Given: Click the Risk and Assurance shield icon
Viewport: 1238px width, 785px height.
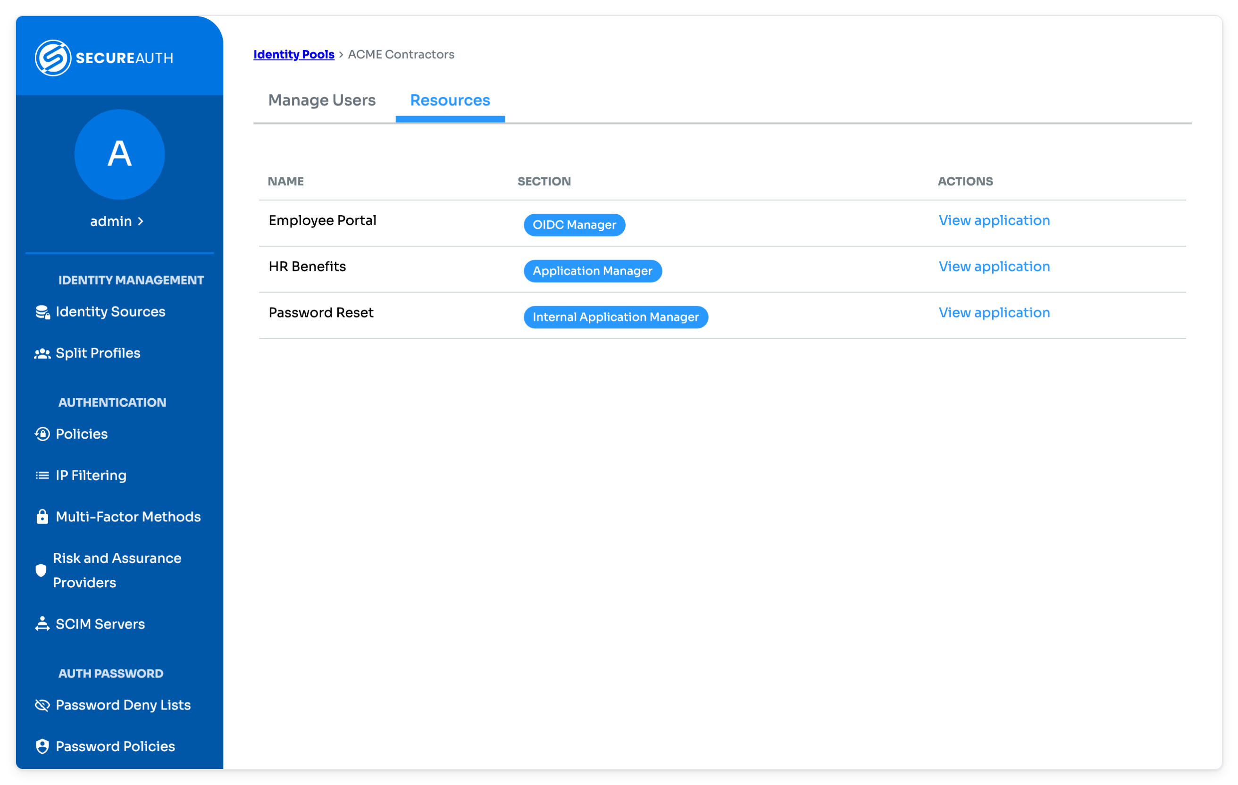Looking at the screenshot, I should [41, 570].
